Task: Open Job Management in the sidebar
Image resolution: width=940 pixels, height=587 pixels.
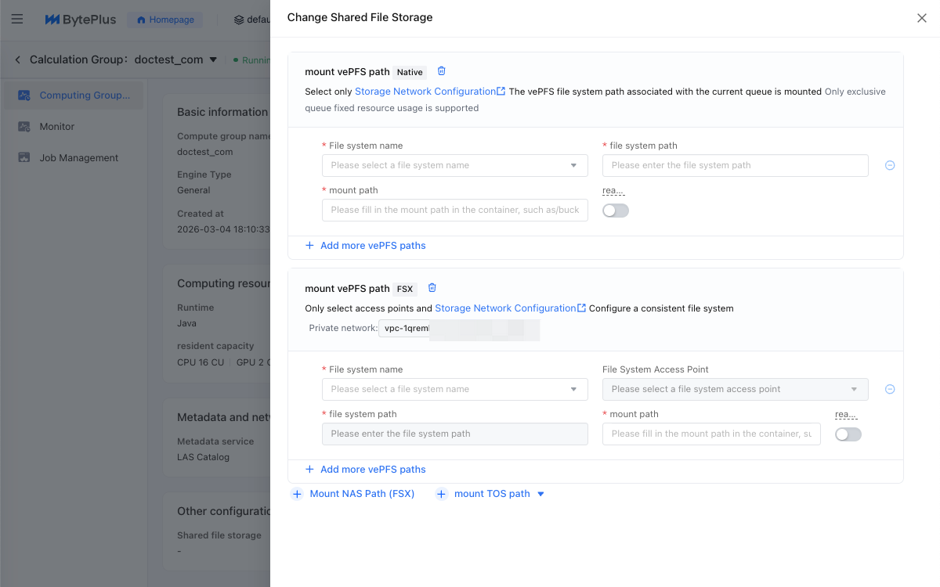Action: coord(78,157)
